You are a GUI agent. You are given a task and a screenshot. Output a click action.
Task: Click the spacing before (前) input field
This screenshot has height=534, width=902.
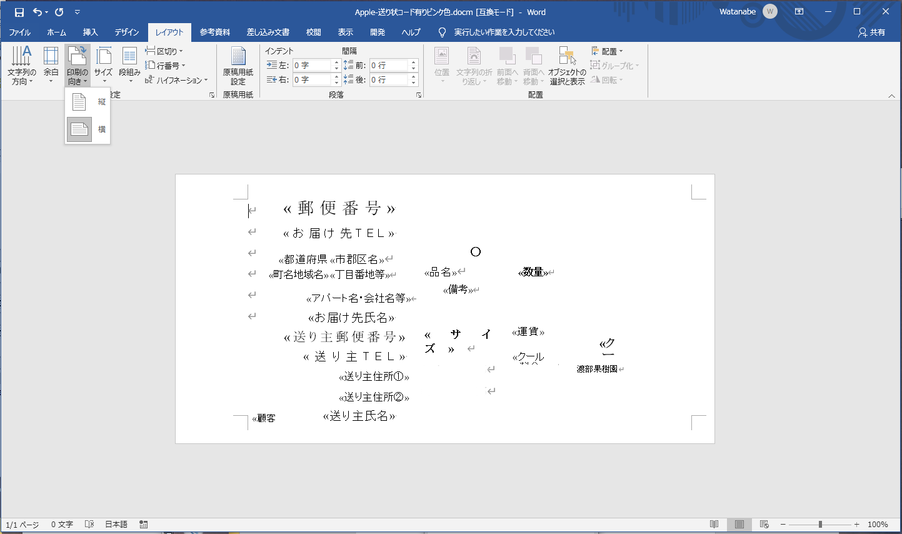(389, 65)
